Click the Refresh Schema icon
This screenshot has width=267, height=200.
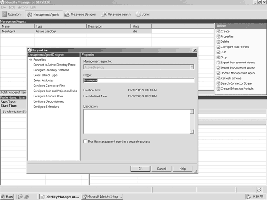[x=218, y=78]
